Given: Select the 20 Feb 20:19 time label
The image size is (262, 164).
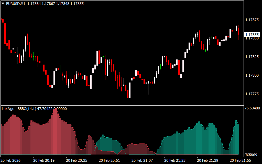Looking at the screenshot, I should tap(44, 160).
